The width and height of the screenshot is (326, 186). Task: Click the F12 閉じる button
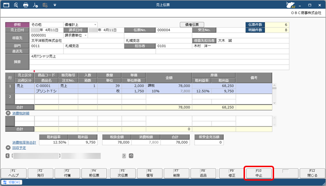[312, 173]
